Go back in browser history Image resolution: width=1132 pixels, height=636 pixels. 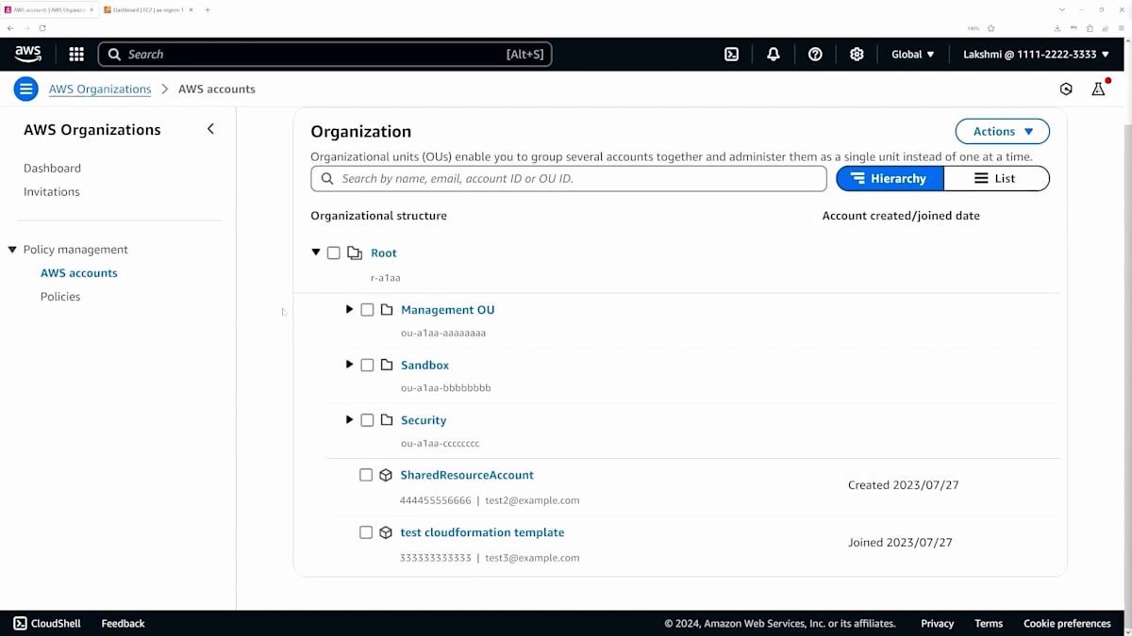pyautogui.click(x=10, y=28)
